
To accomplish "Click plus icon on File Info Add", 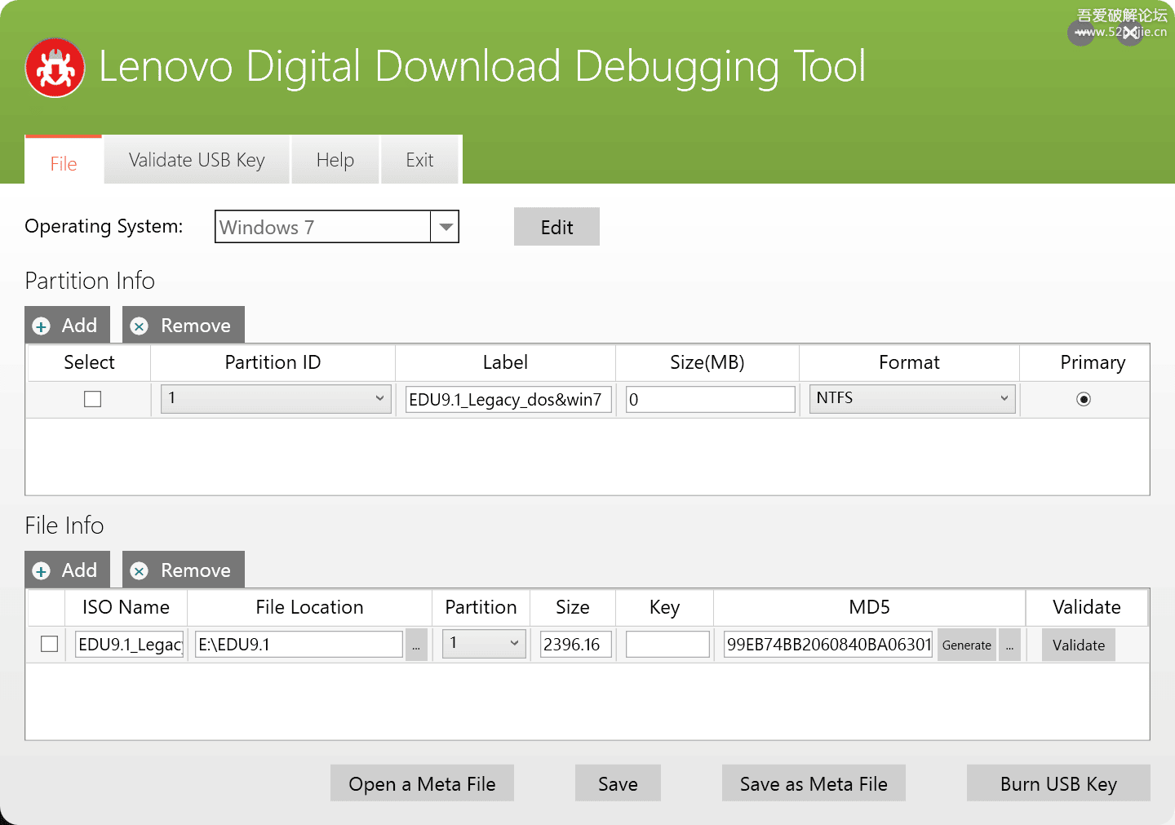I will pyautogui.click(x=42, y=571).
